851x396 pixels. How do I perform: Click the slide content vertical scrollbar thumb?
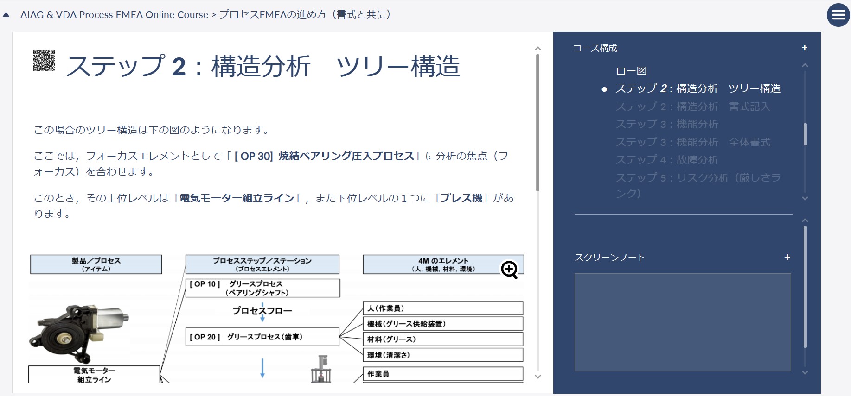(x=537, y=123)
